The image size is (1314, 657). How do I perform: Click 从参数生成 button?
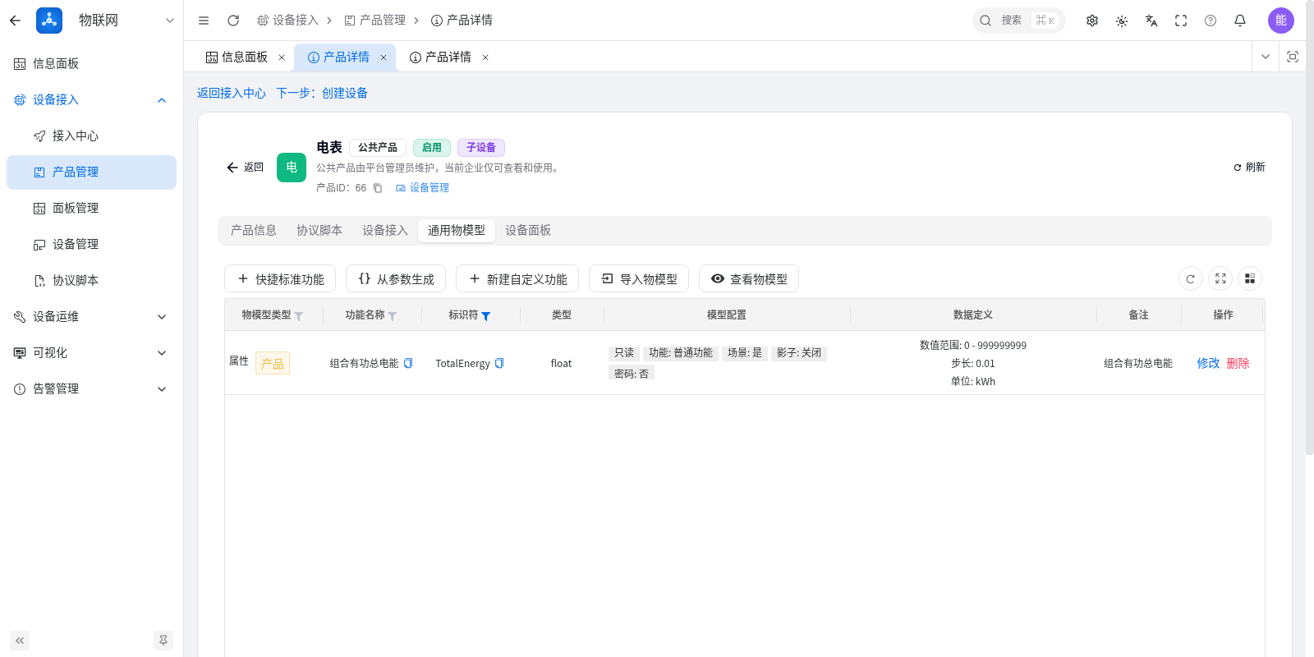[396, 279]
